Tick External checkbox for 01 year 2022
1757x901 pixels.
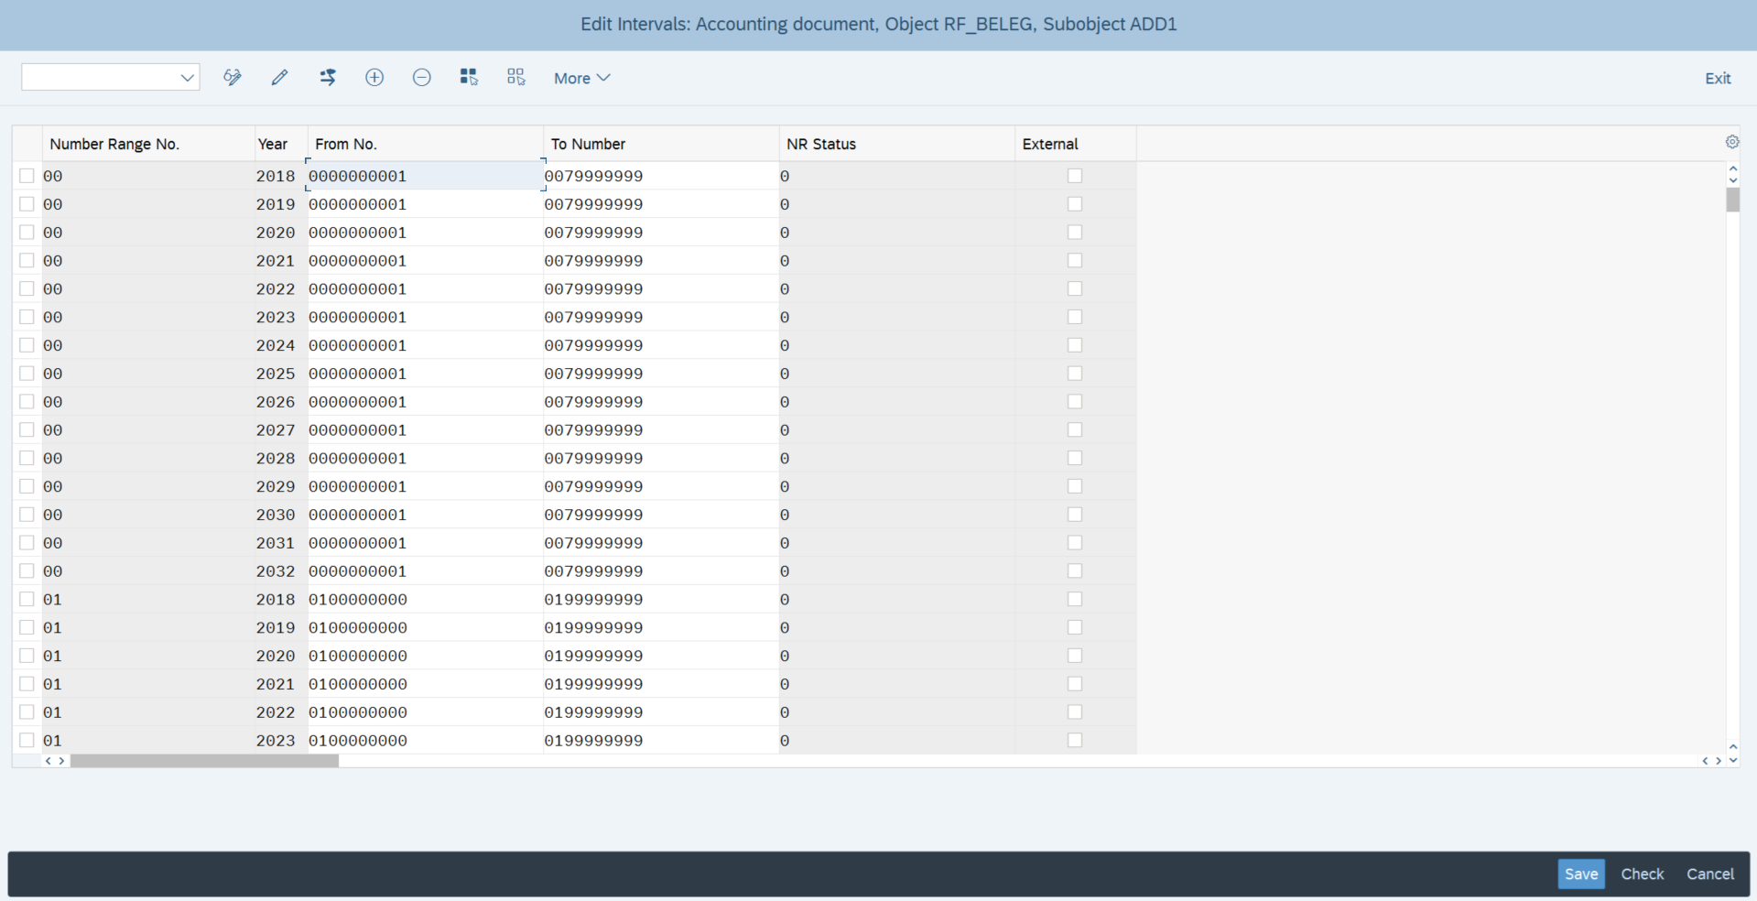point(1075,711)
